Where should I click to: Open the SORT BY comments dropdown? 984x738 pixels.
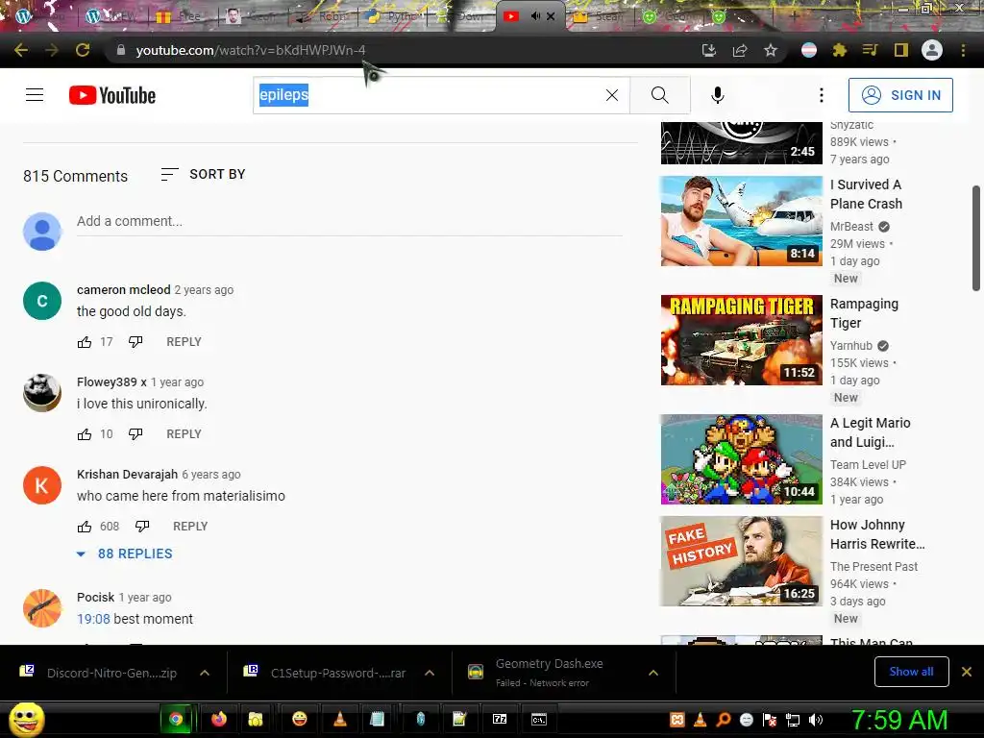point(203,175)
